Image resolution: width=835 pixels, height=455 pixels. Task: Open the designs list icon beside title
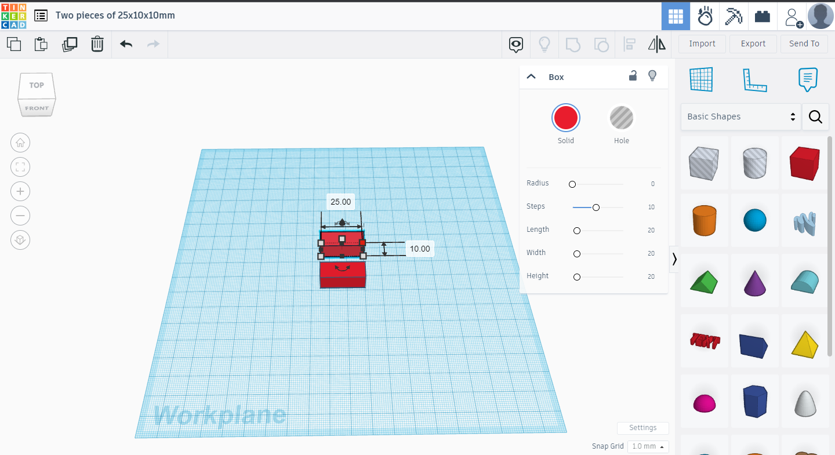(41, 16)
